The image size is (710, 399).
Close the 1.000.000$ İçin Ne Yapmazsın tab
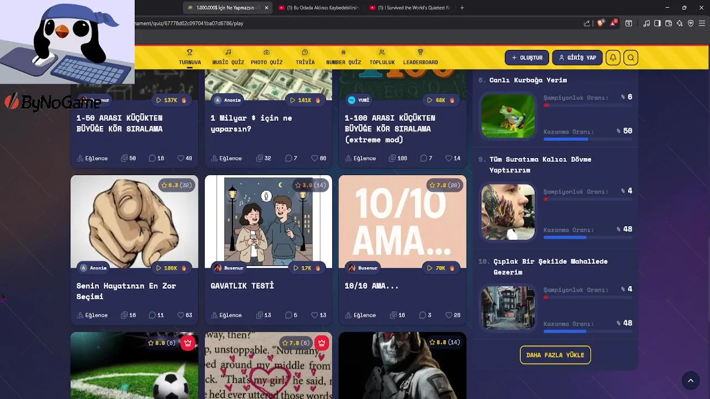coord(266,8)
